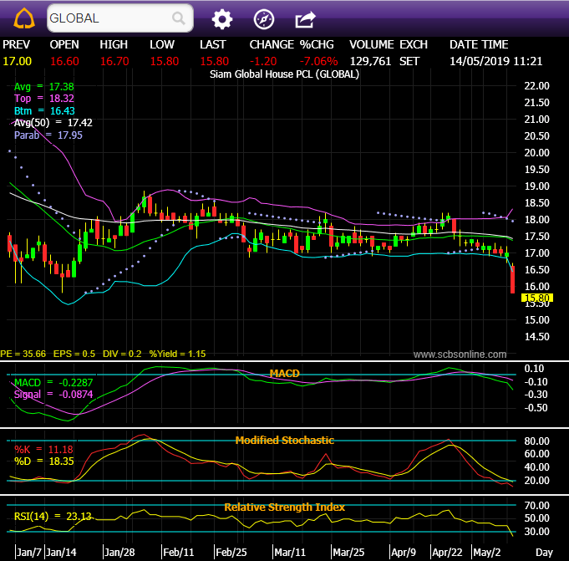Click the Day timeframe label

coord(544,553)
